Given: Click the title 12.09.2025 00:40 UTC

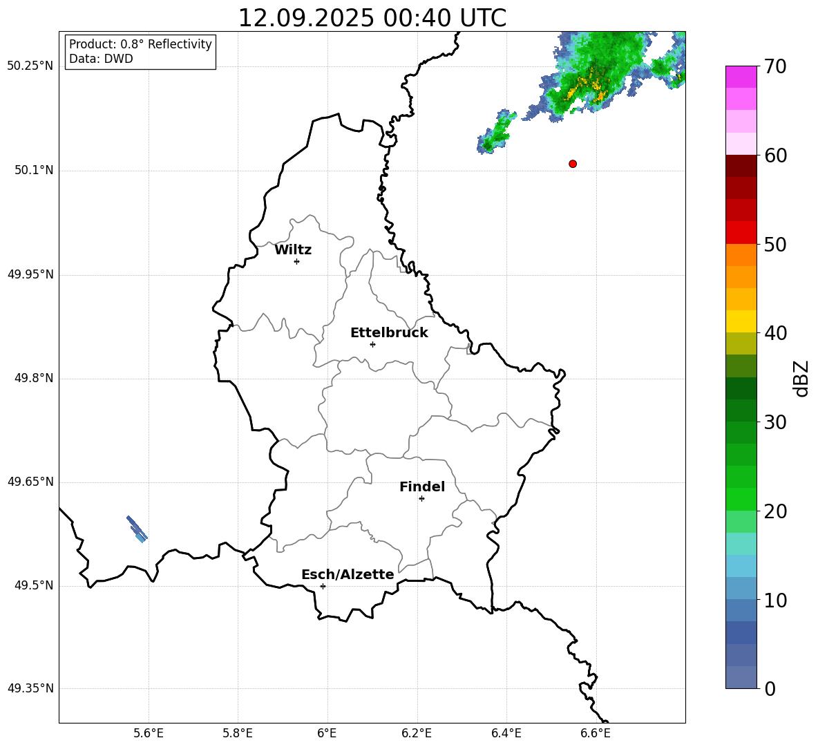Looking at the screenshot, I should coord(372,18).
